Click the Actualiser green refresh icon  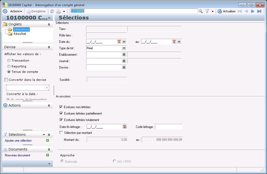pos(220,11)
